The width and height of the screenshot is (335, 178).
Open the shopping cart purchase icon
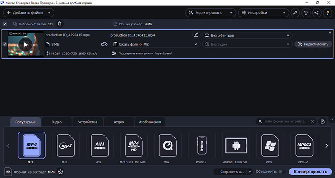pyautogui.click(x=306, y=13)
